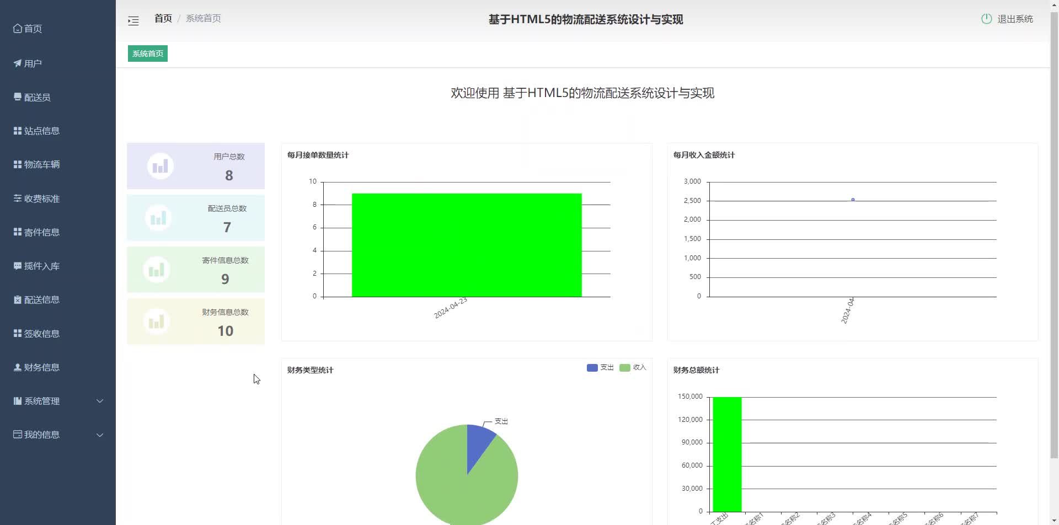Click the card icon beside 我的信息
This screenshot has height=525, width=1059.
(x=18, y=435)
